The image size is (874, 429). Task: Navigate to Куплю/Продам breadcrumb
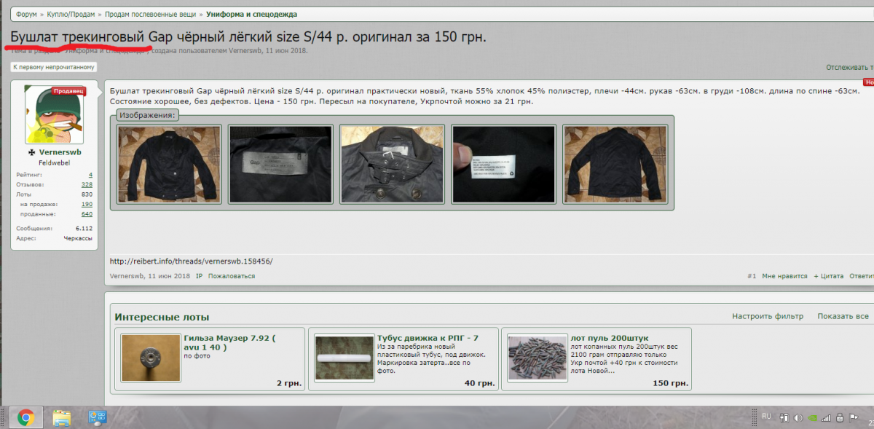coord(71,14)
